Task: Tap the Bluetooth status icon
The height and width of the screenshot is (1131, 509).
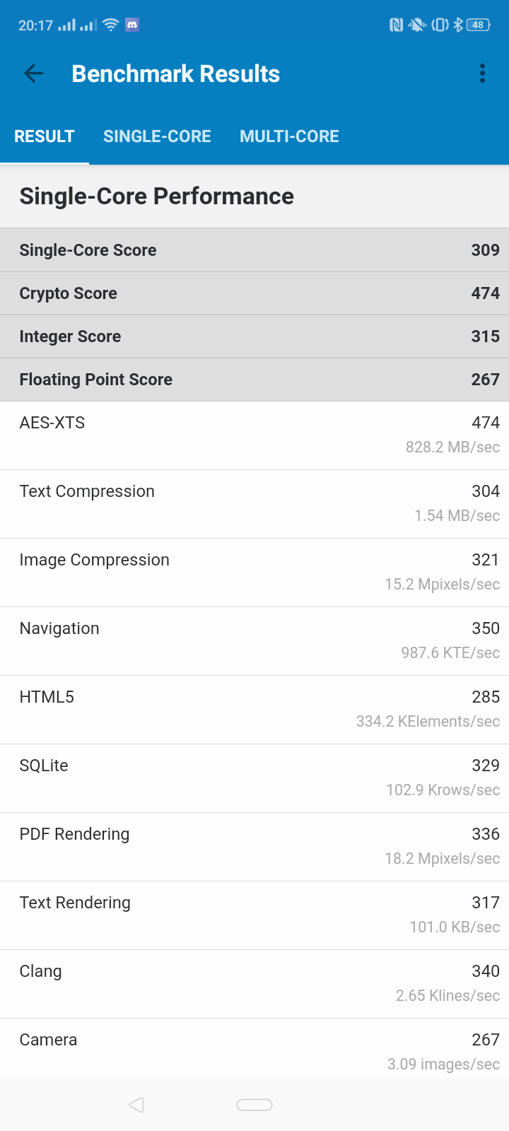Action: 458,25
